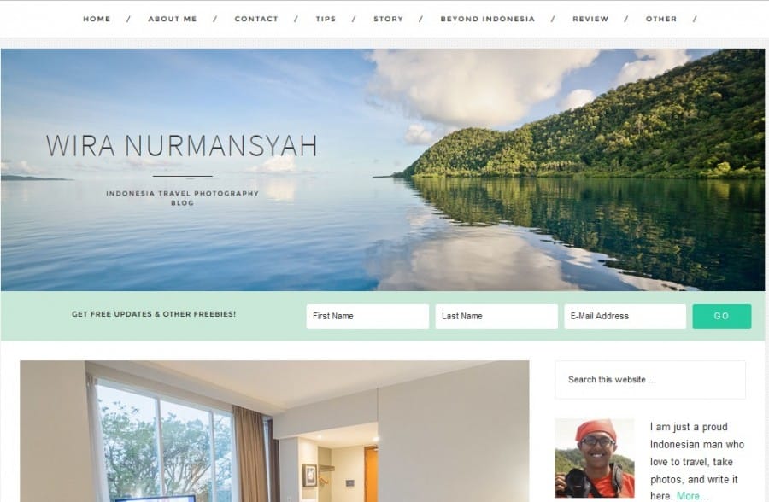
Task: Click the Indonesia Travel Photography Blog tagline
Action: coord(183,198)
